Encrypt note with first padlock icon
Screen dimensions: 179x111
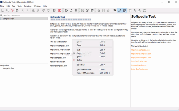coord(99,10)
